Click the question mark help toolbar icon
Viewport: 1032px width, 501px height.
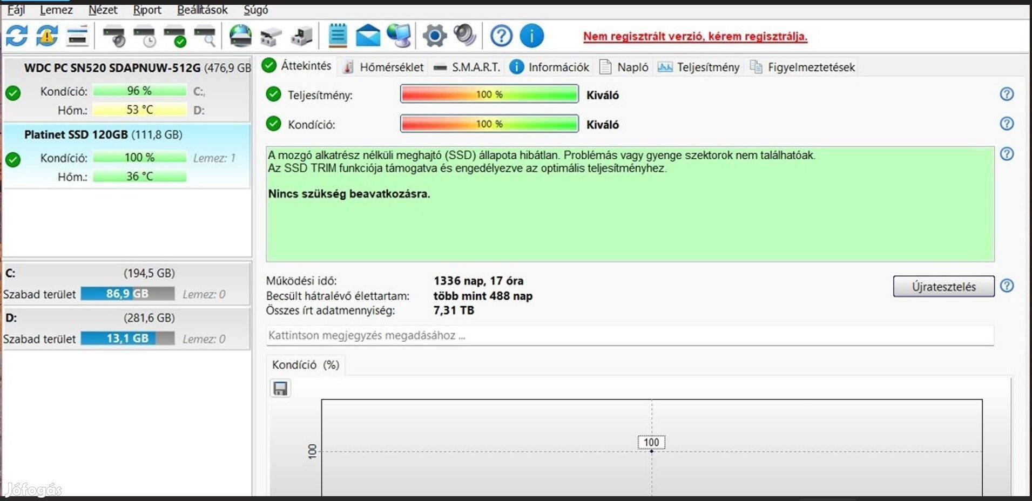pyautogui.click(x=501, y=36)
